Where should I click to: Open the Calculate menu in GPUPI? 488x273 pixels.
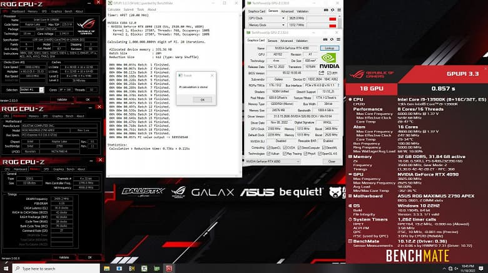tap(114, 9)
